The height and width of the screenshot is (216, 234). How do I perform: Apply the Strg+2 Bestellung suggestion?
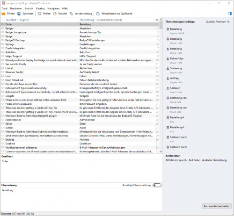tap(176, 41)
